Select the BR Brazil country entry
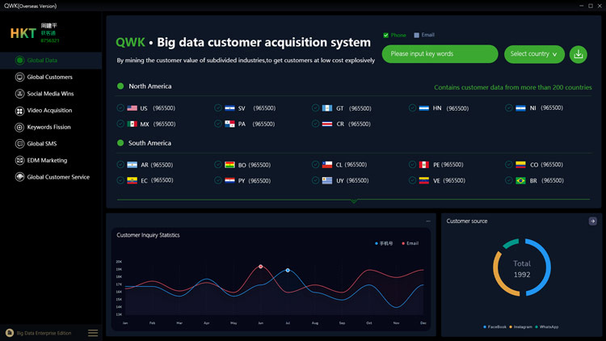 click(x=520, y=181)
